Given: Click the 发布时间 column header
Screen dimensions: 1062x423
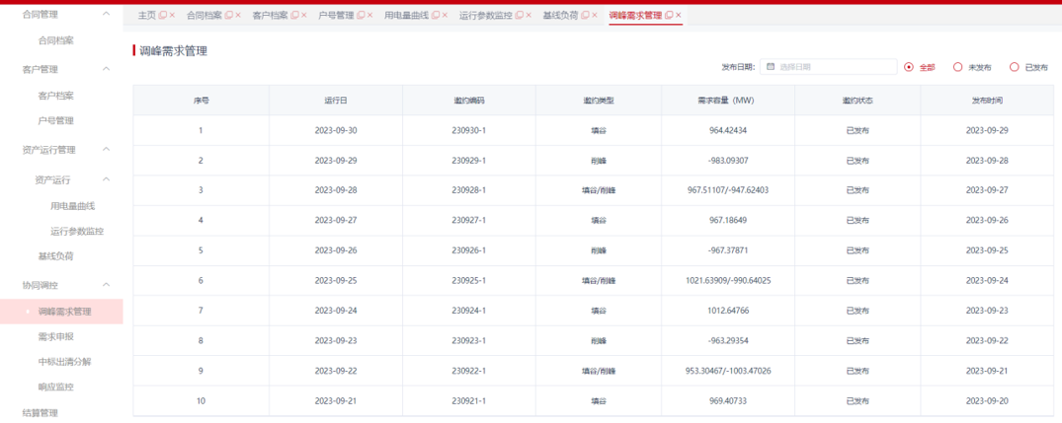Looking at the screenshot, I should click(987, 100).
